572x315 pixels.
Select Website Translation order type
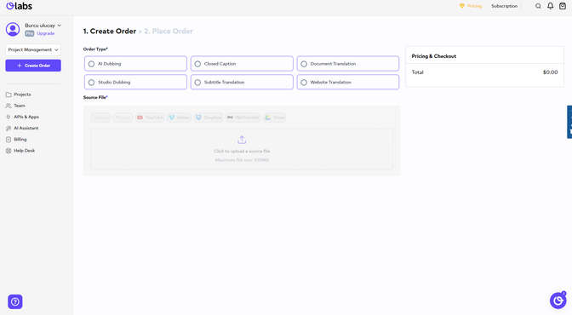click(x=348, y=82)
